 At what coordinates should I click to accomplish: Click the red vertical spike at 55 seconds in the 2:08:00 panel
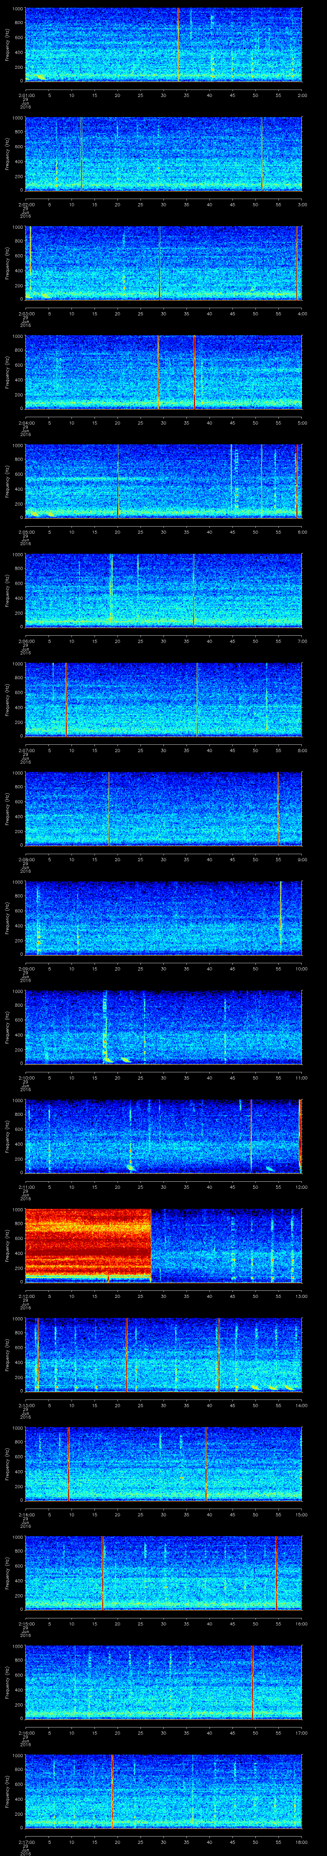point(278,809)
